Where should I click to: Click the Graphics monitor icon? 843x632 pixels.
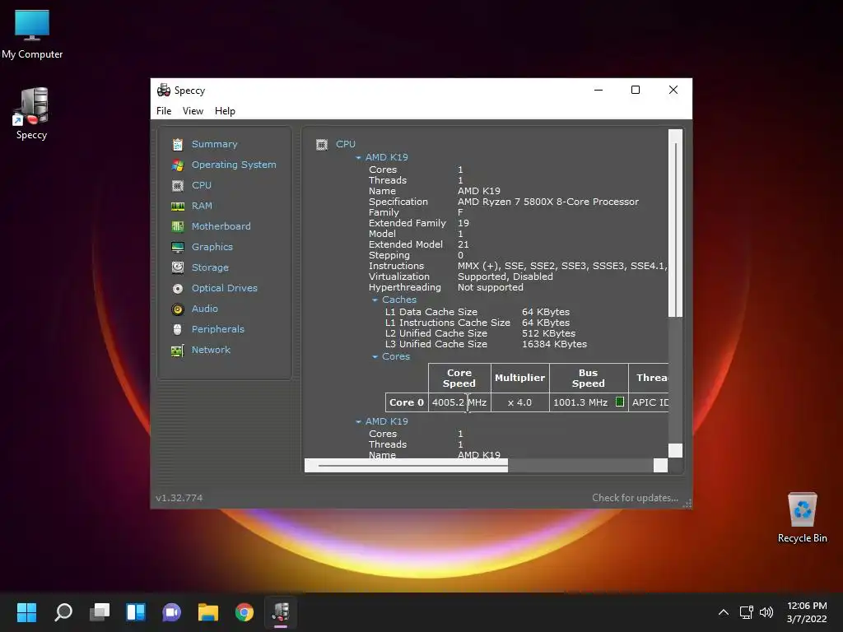coord(178,247)
